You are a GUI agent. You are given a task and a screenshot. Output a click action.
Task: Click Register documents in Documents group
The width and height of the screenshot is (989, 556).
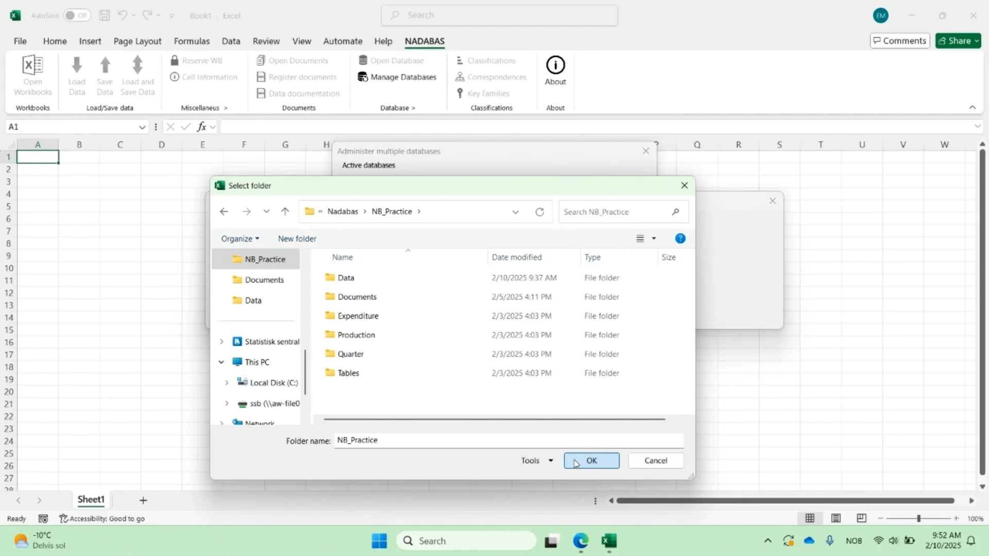click(296, 77)
